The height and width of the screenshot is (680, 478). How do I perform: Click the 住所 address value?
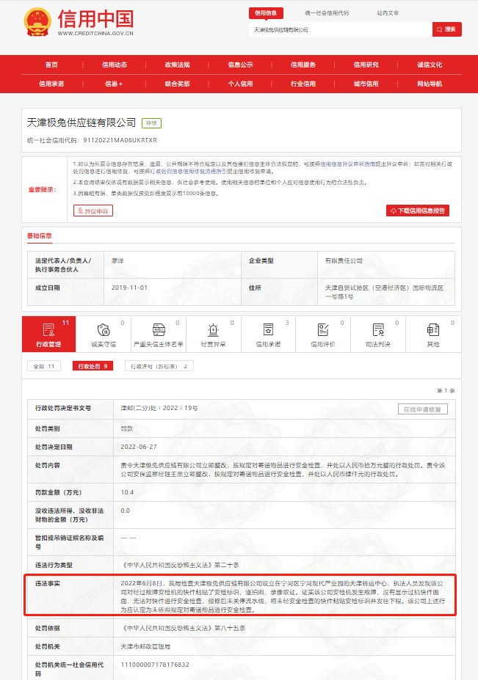[x=384, y=292]
